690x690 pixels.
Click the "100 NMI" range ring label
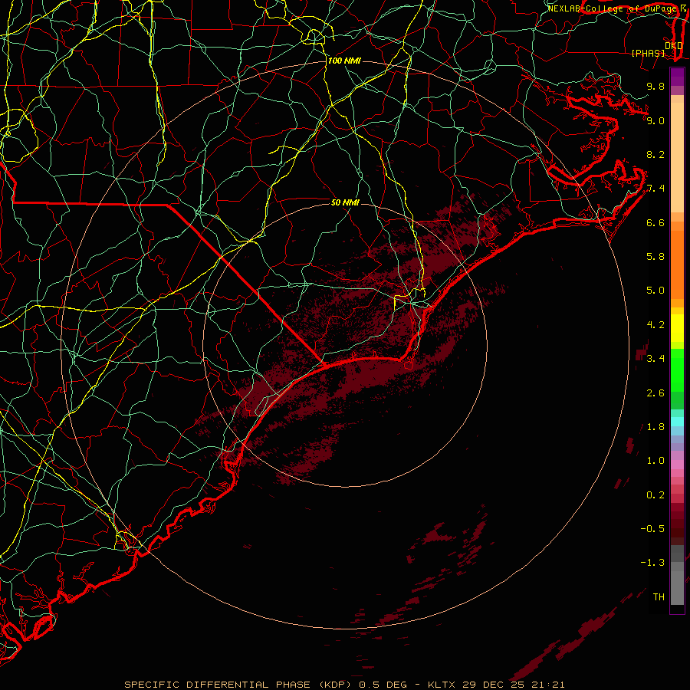click(344, 61)
